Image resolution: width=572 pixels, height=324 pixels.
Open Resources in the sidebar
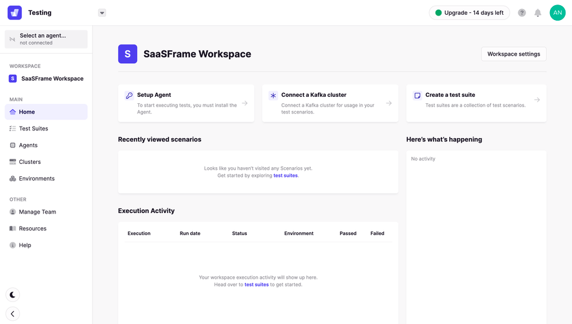pyautogui.click(x=46, y=228)
